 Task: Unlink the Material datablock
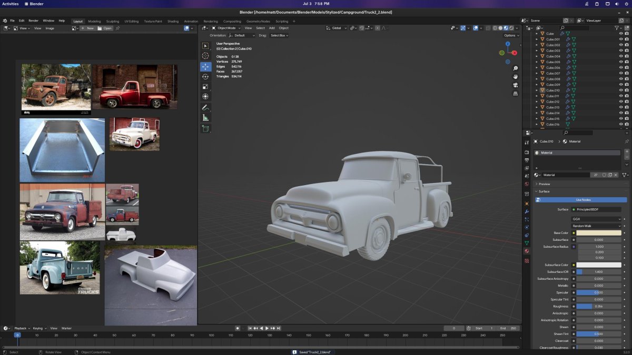click(x=617, y=175)
